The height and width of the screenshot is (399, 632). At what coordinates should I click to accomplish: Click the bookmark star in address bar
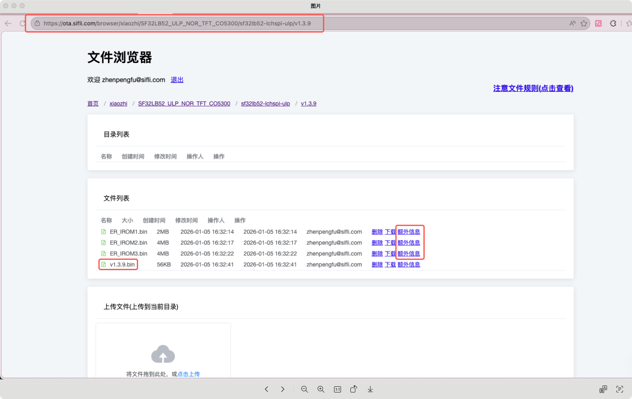(x=584, y=23)
